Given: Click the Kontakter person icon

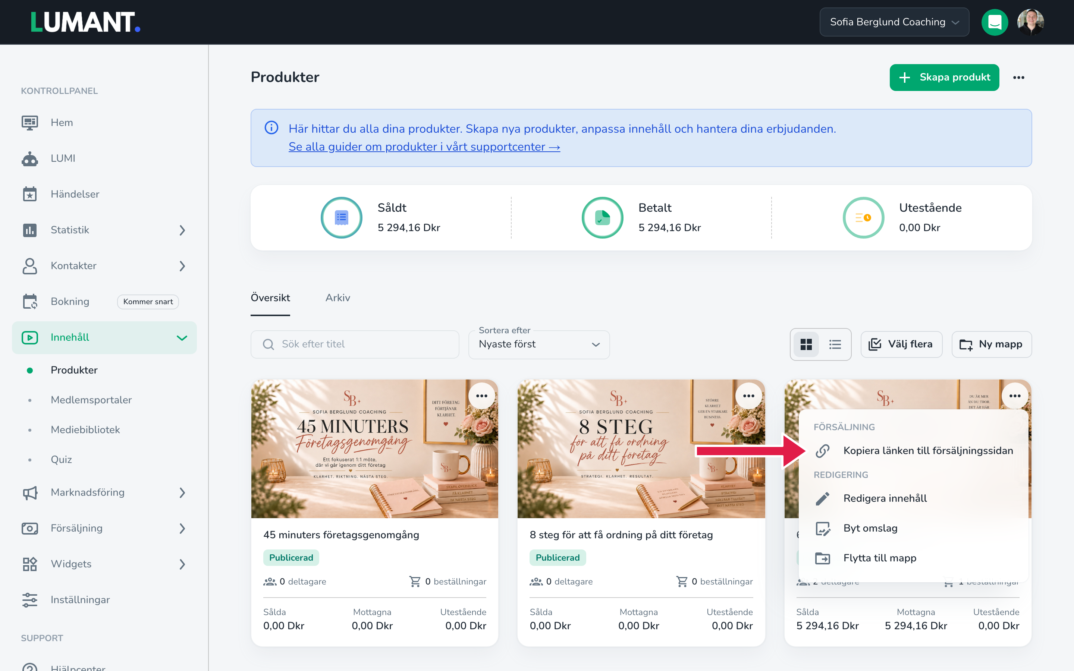Looking at the screenshot, I should pos(30,266).
